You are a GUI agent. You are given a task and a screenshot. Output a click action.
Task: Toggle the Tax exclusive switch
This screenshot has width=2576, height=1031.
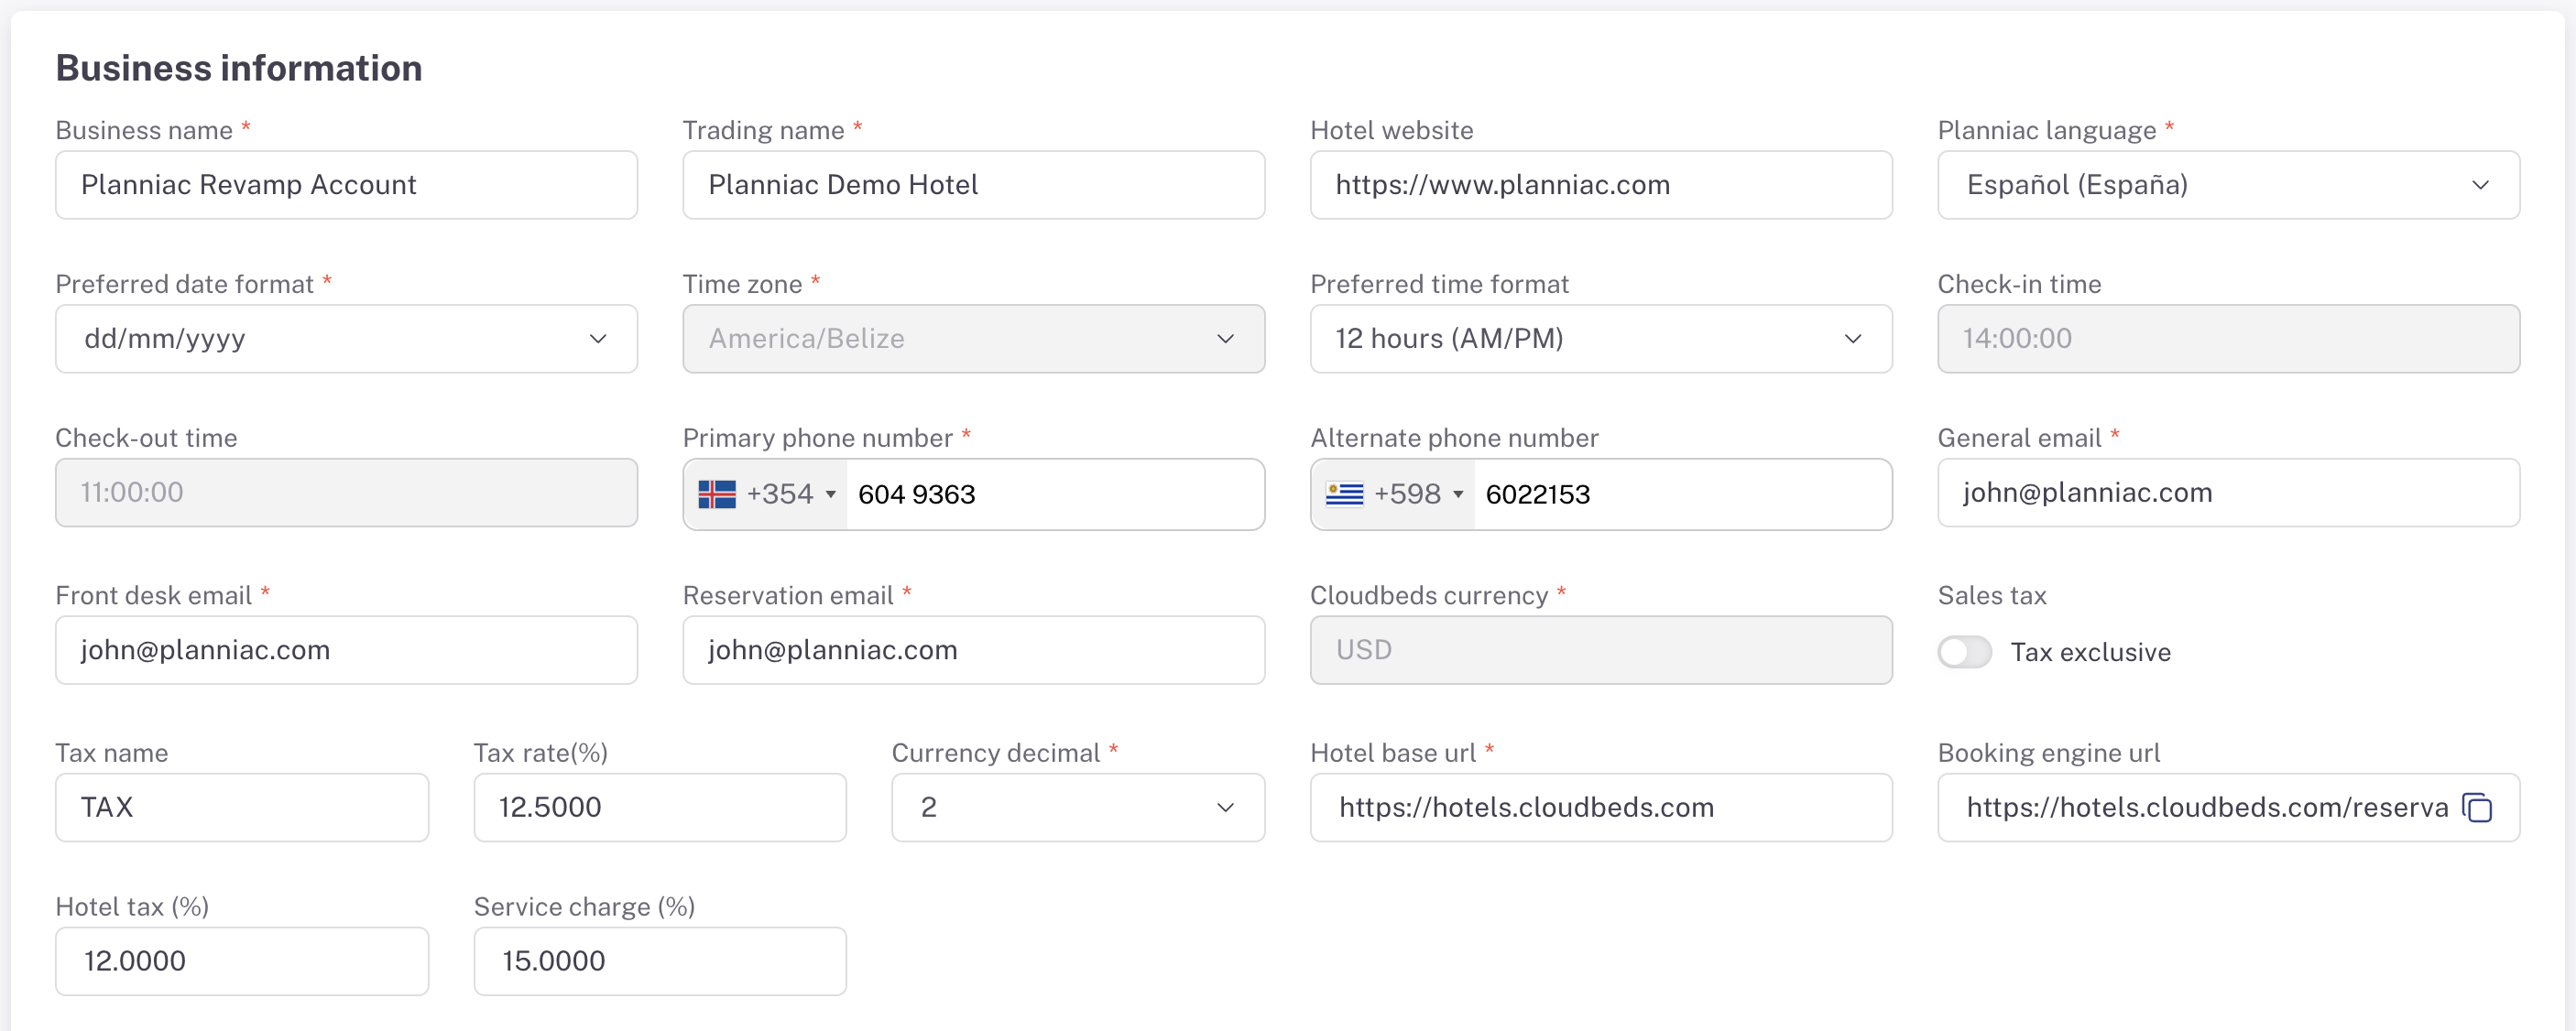(x=1964, y=652)
